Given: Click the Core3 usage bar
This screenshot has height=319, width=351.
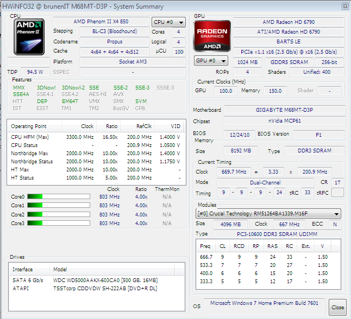Looking at the screenshot, I should (59, 223).
